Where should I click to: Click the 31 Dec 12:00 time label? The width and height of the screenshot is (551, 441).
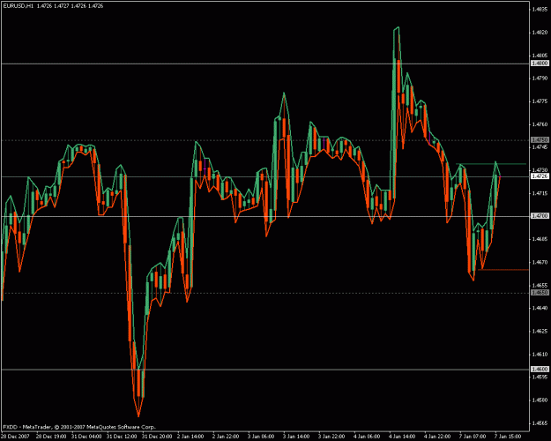120,437
